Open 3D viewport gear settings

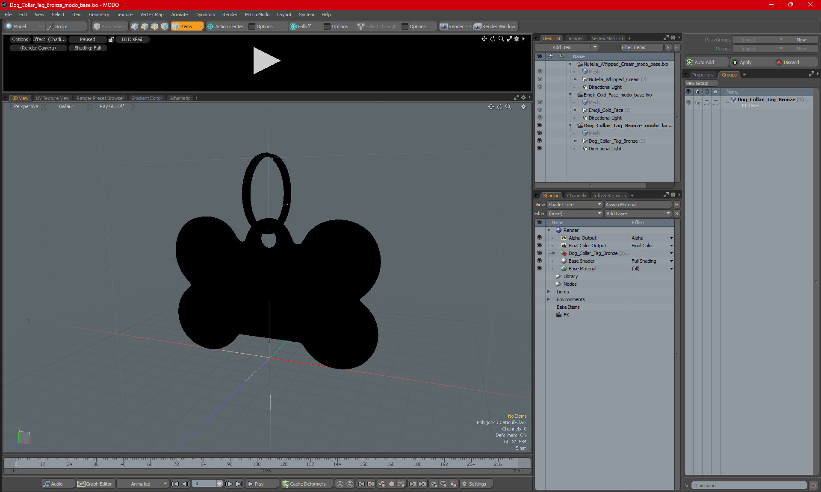pos(523,107)
